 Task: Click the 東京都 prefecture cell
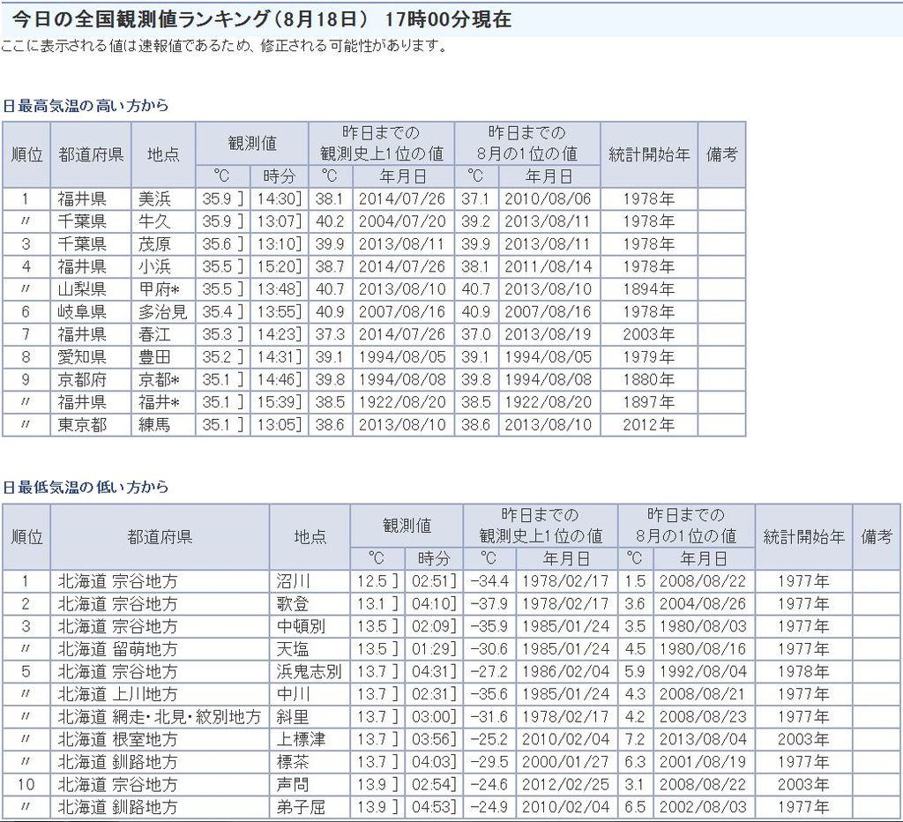click(82, 425)
